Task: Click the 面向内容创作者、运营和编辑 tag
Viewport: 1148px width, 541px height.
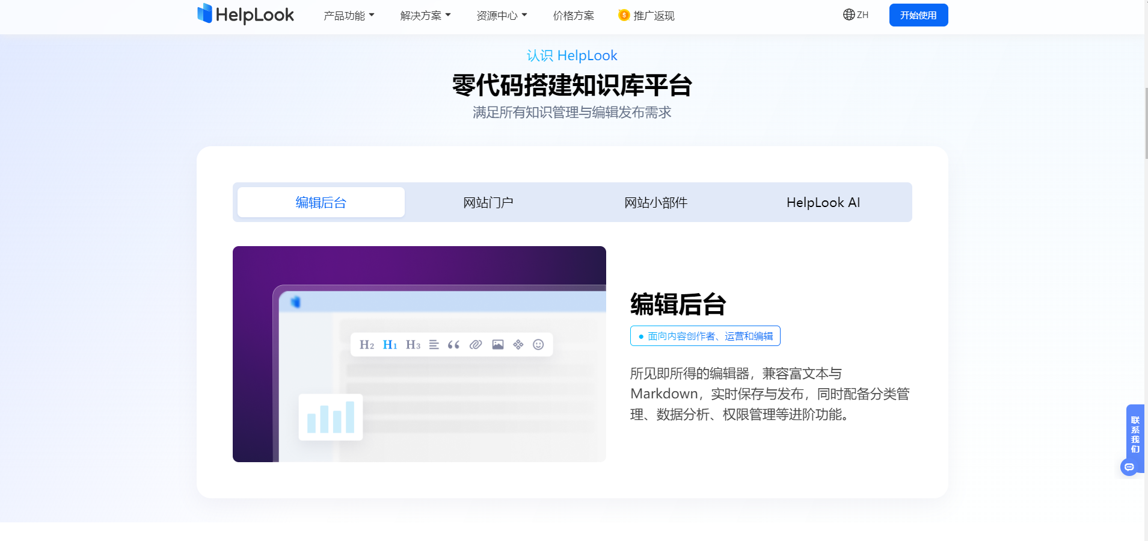Action: pyautogui.click(x=705, y=336)
